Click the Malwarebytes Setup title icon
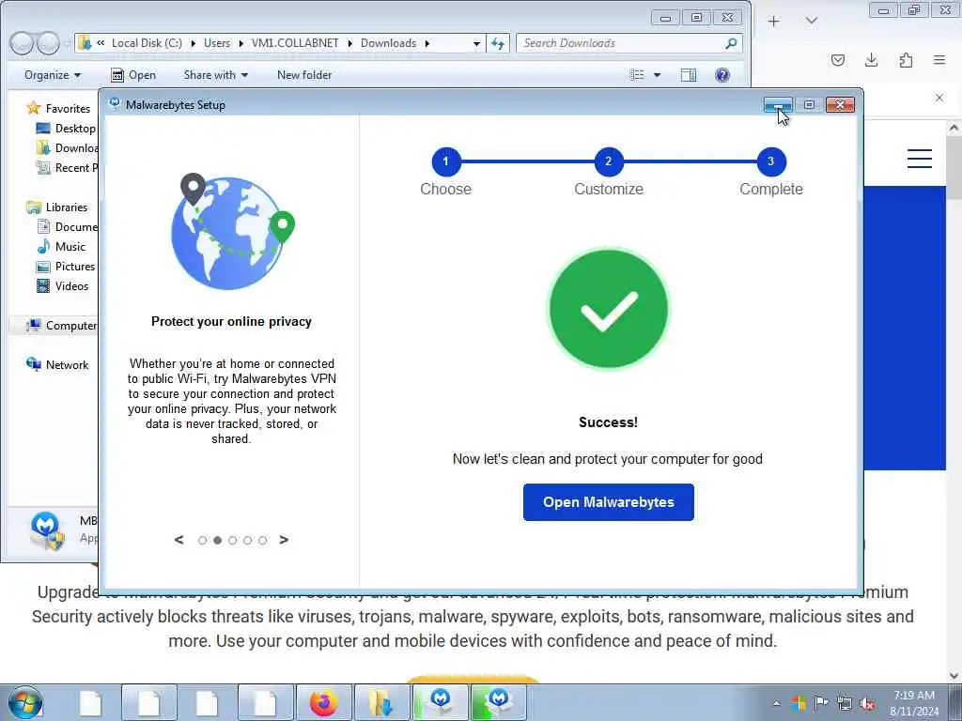The image size is (962, 721). click(114, 103)
